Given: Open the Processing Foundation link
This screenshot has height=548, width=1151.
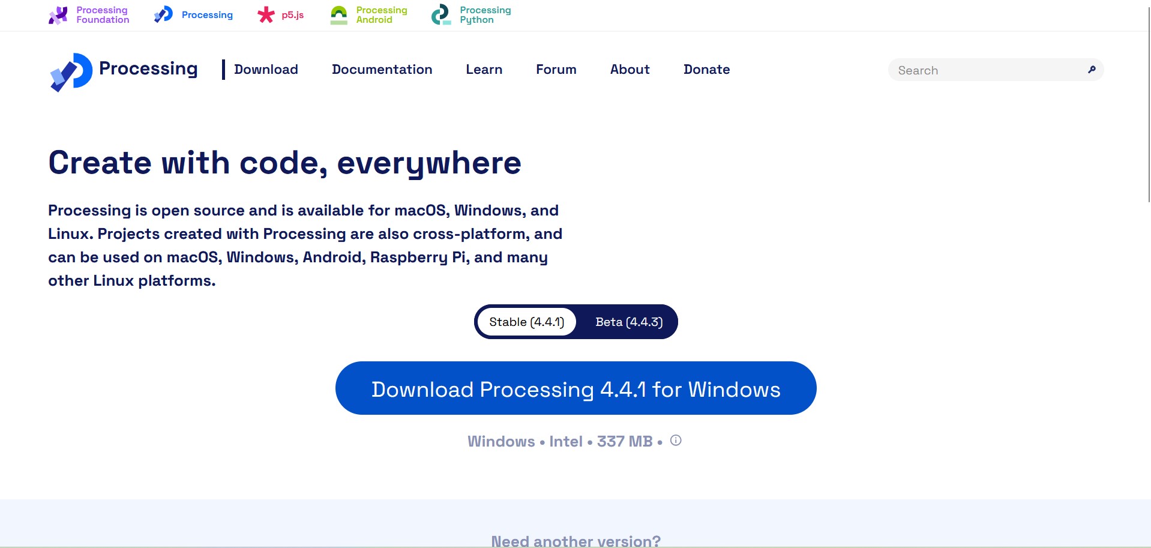Looking at the screenshot, I should click(103, 15).
